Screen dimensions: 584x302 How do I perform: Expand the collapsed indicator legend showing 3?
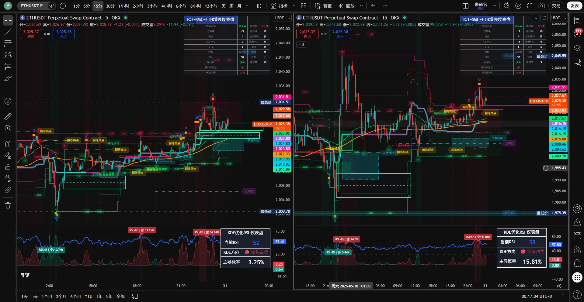[301, 44]
